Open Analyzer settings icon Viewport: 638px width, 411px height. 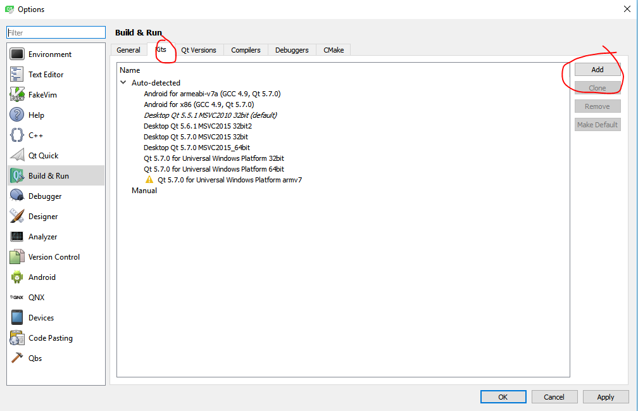[17, 236]
